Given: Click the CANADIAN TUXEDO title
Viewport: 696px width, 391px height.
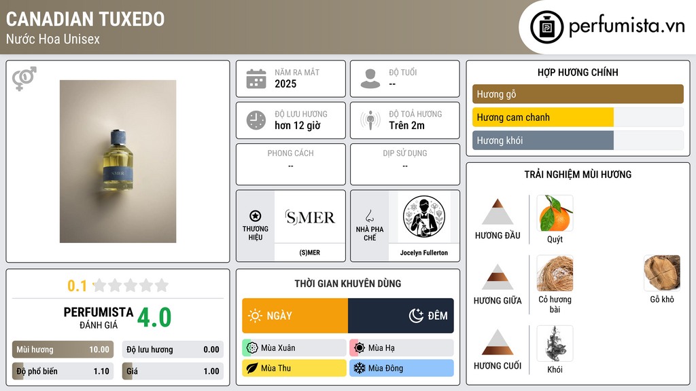Looking at the screenshot, I should click(85, 19).
